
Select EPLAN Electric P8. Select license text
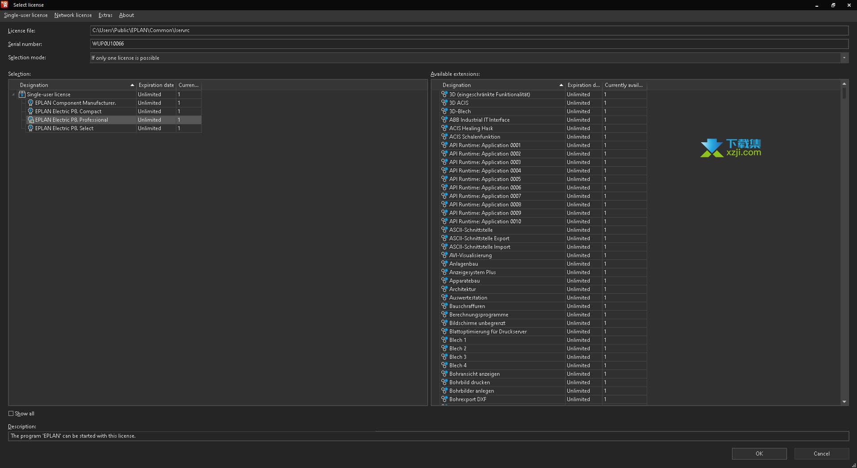[64, 128]
